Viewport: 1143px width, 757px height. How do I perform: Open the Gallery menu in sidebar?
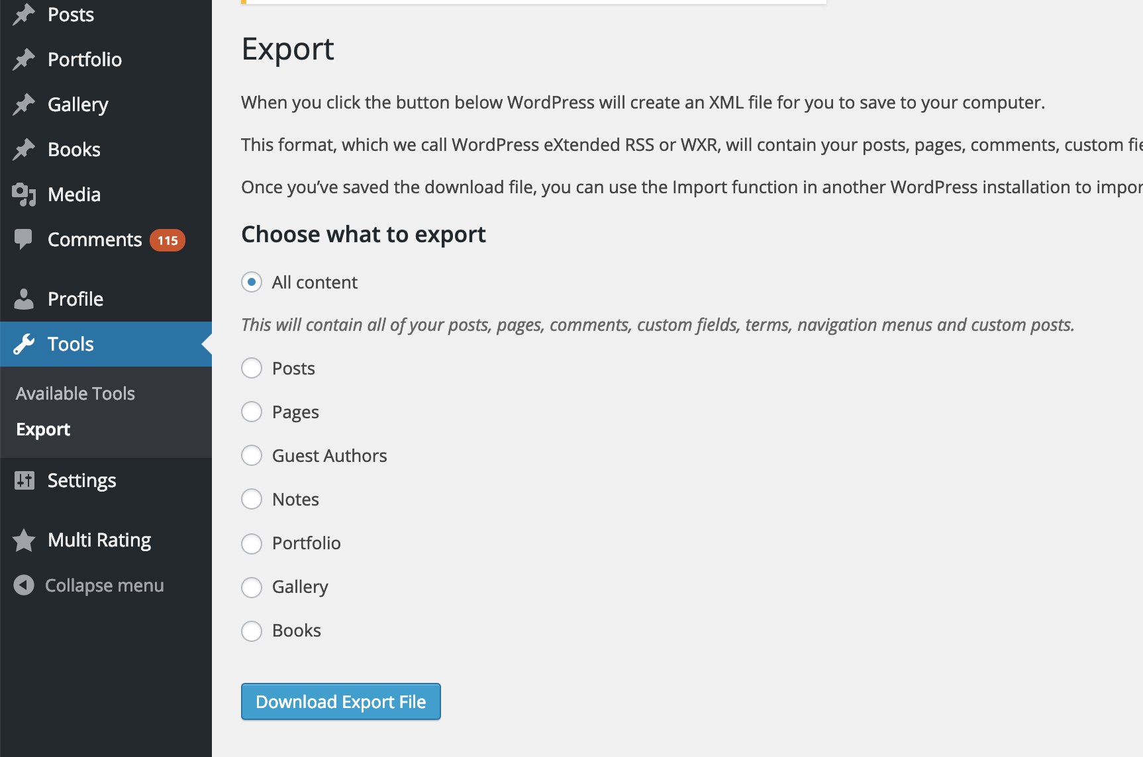(106, 105)
